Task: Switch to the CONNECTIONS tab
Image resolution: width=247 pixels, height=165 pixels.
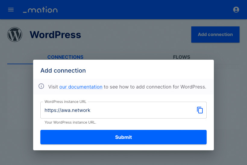Action: [x=65, y=57]
